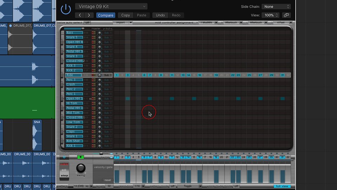Viewport: 337px width, 190px height.
Task: Open the Toggle playback mode dropdown
Action: 190,186
